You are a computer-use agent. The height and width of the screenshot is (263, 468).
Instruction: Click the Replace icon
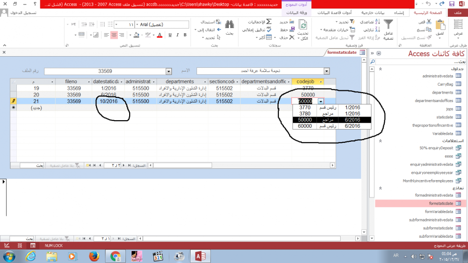coord(218,22)
